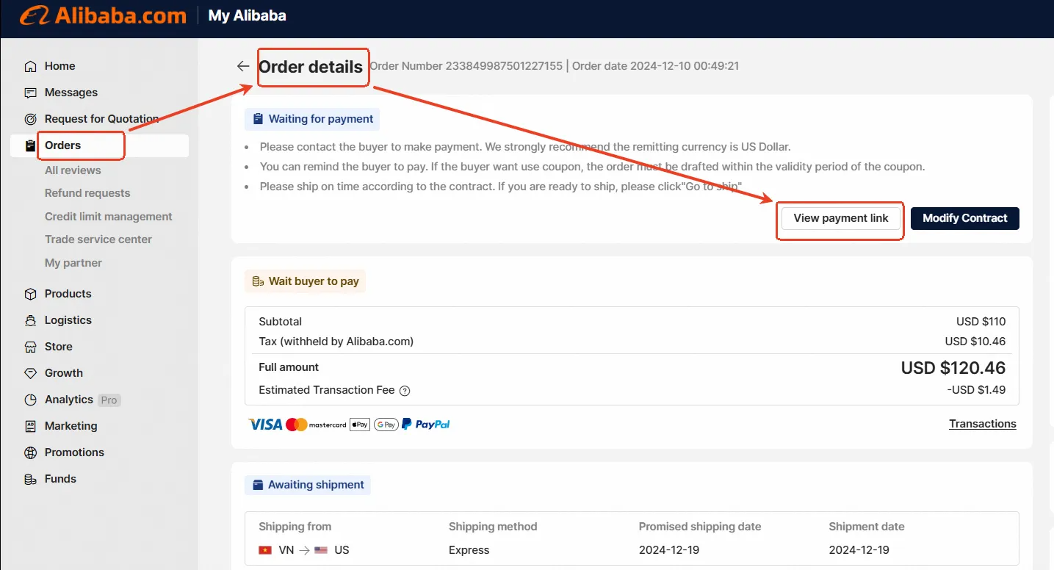Go back using the left arrow
This screenshot has width=1054, height=570.
coord(243,66)
